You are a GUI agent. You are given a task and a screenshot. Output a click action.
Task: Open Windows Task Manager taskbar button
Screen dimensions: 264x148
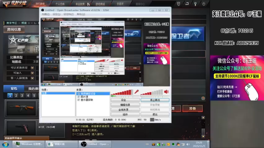click(x=28, y=144)
